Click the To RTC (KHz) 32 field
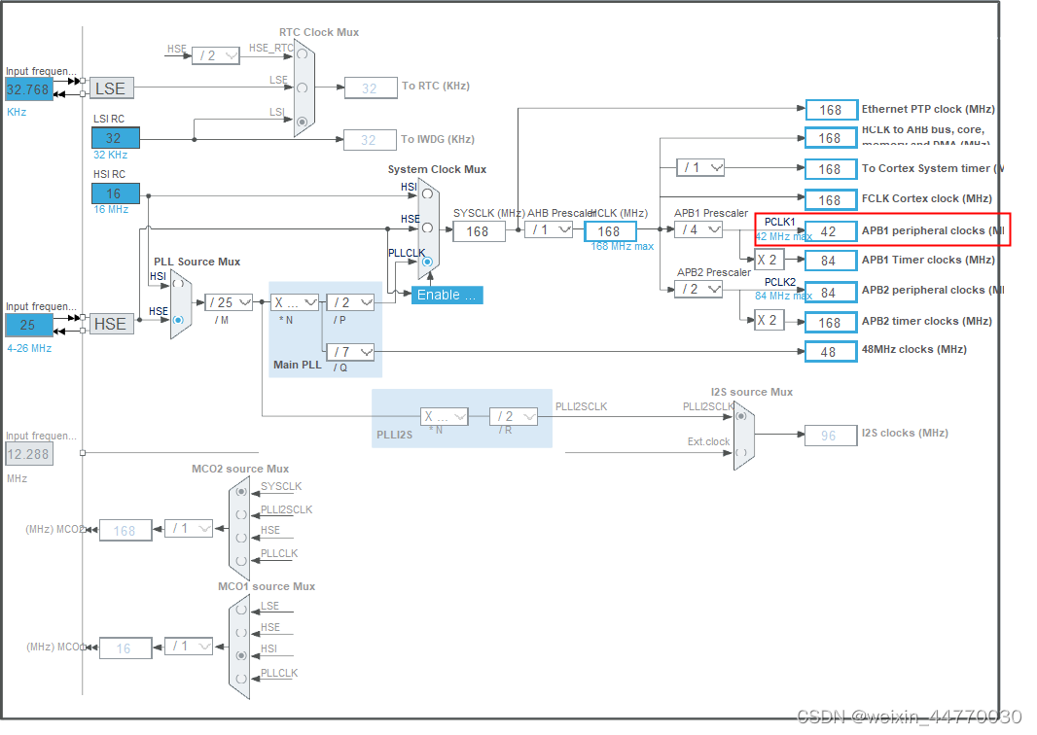Viewport: 1037px width, 735px height. point(371,87)
